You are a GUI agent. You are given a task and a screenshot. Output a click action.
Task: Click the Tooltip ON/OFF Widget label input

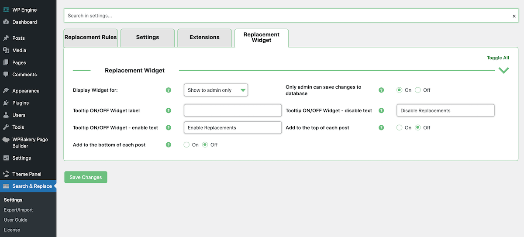233,110
